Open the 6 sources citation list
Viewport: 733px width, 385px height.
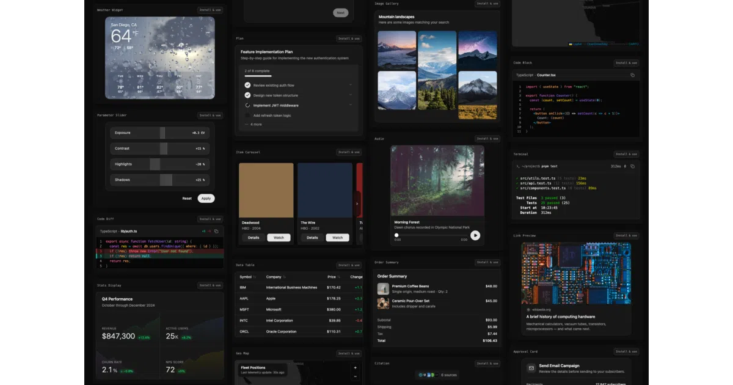pyautogui.click(x=438, y=375)
